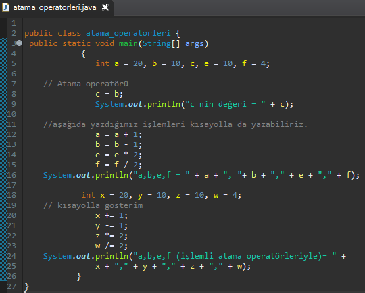Click line number 5 in the gutter

[x=14, y=63]
